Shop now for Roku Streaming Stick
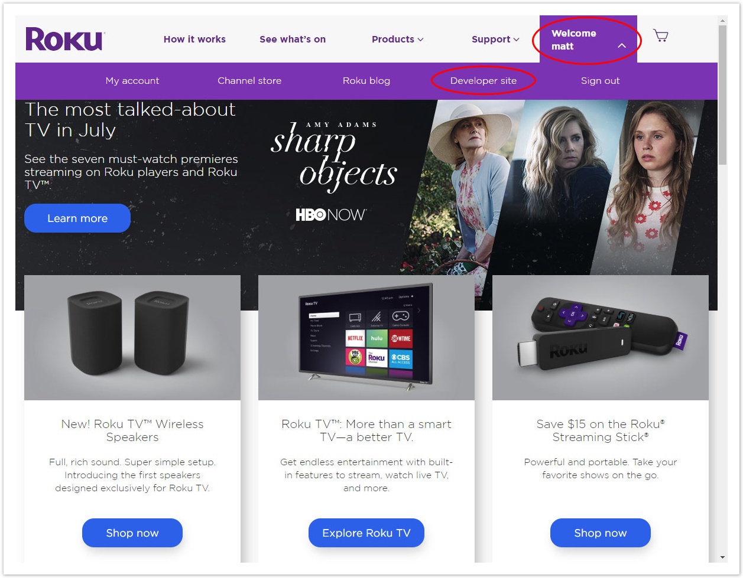The image size is (743, 578). click(601, 533)
